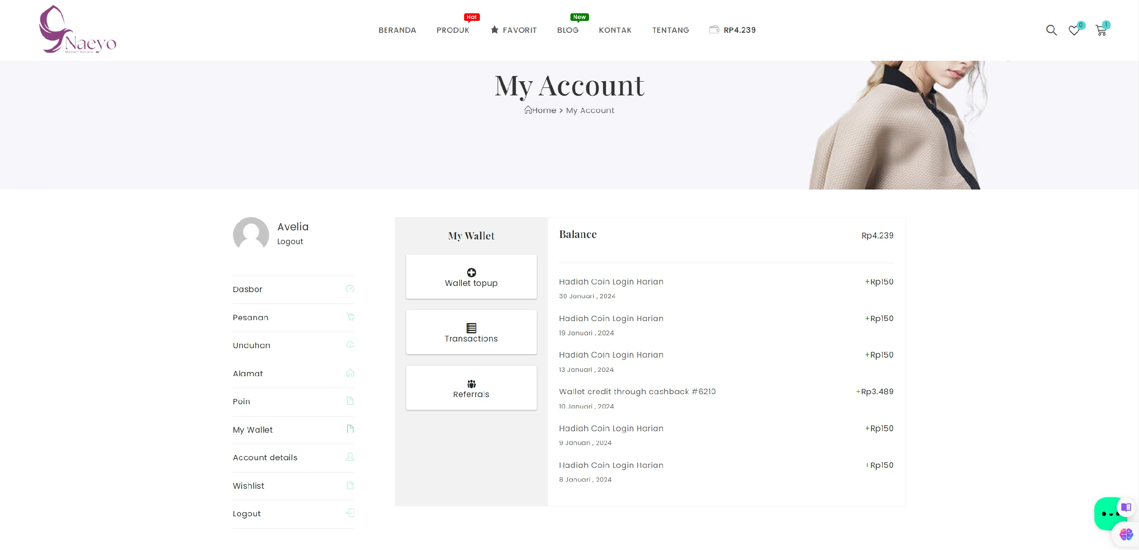1139x550 pixels.
Task: Open the Kontak menu item
Action: (x=615, y=30)
